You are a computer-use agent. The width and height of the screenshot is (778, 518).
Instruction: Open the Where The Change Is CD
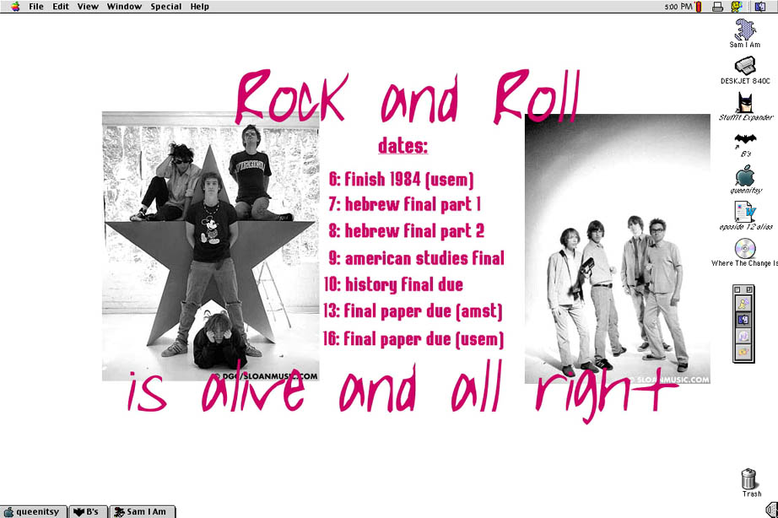[x=745, y=248]
